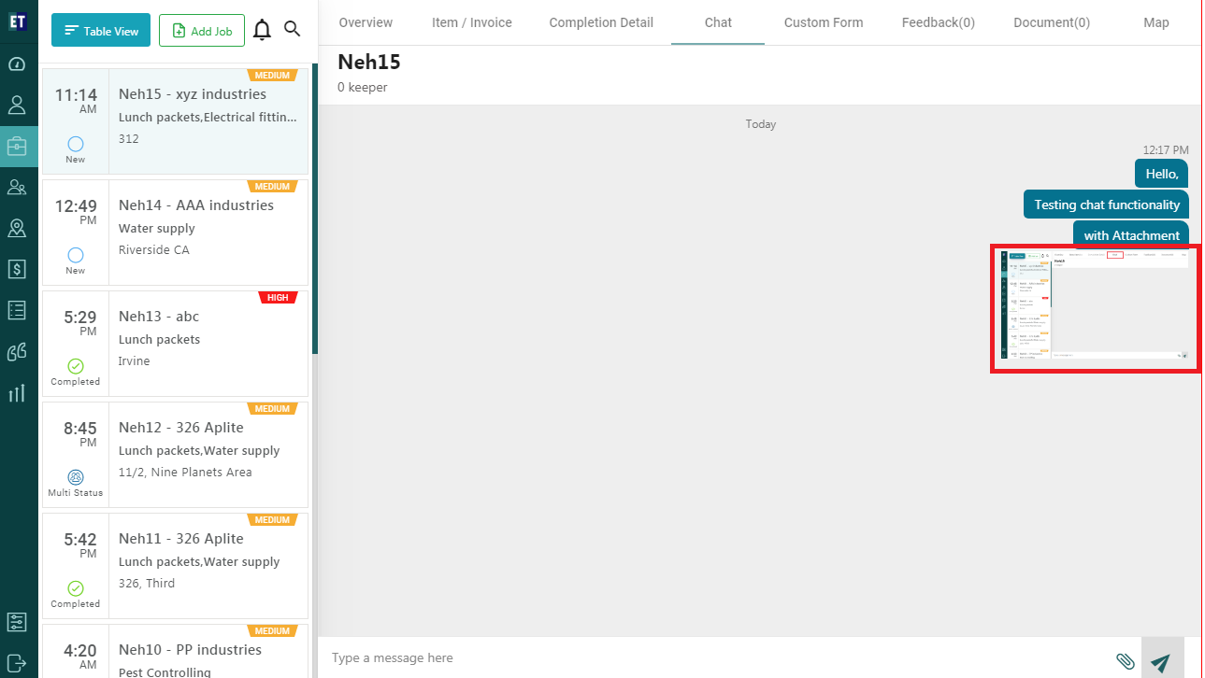Open the single-user profile icon in sidebar
The height and width of the screenshot is (678, 1205).
[17, 105]
